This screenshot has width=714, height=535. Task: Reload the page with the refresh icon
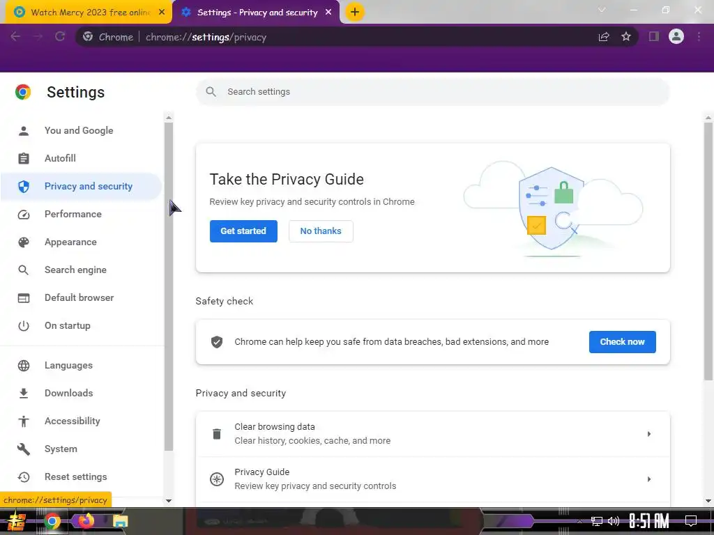point(60,37)
